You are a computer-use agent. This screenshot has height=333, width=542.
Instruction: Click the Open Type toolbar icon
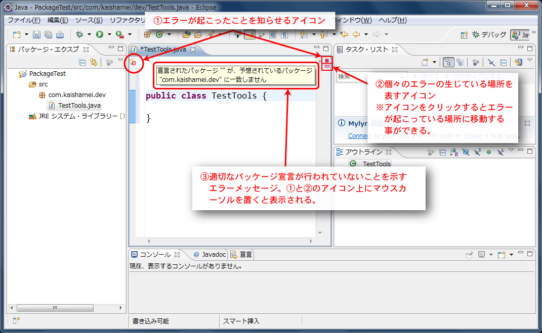(x=187, y=34)
